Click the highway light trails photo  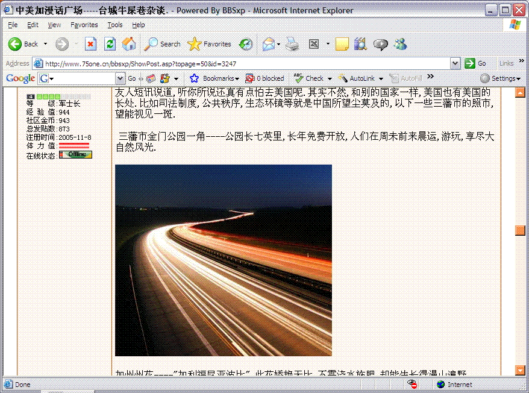[223, 260]
